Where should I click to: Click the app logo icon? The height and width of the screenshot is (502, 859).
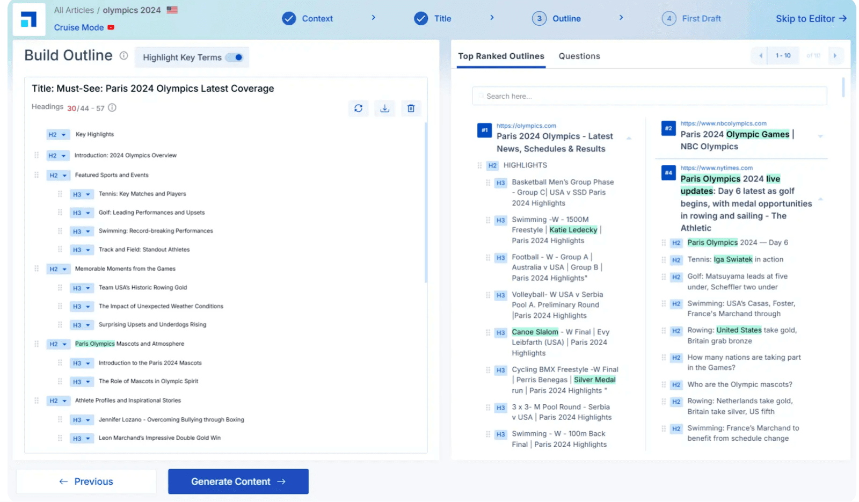[x=28, y=20]
